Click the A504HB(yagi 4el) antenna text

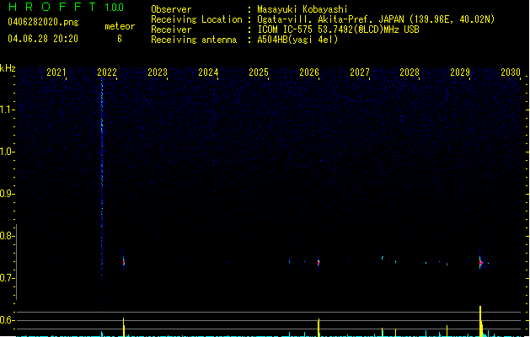(x=297, y=40)
